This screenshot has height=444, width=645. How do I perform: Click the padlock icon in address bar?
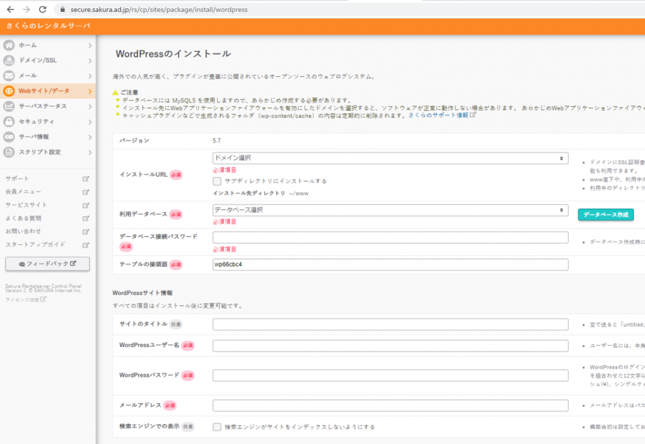point(62,9)
